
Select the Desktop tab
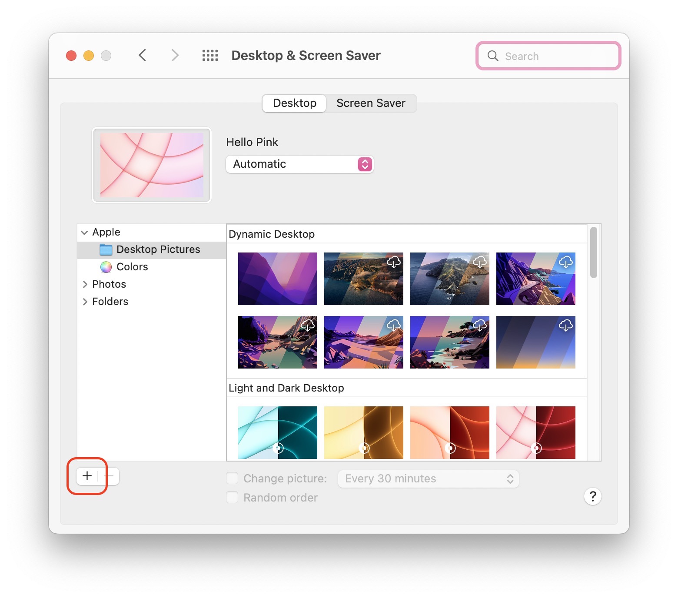295,103
